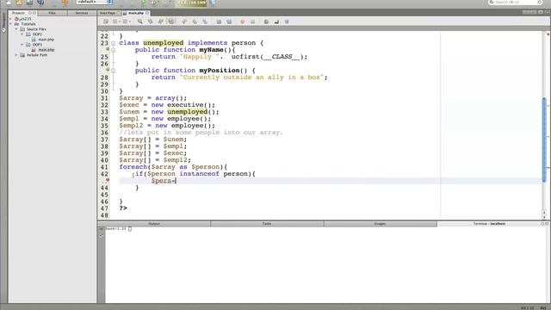
Task: Switch to the Services tab
Action: tap(82, 13)
